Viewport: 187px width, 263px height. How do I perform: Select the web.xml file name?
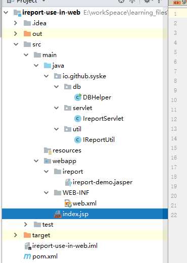pos(84,203)
